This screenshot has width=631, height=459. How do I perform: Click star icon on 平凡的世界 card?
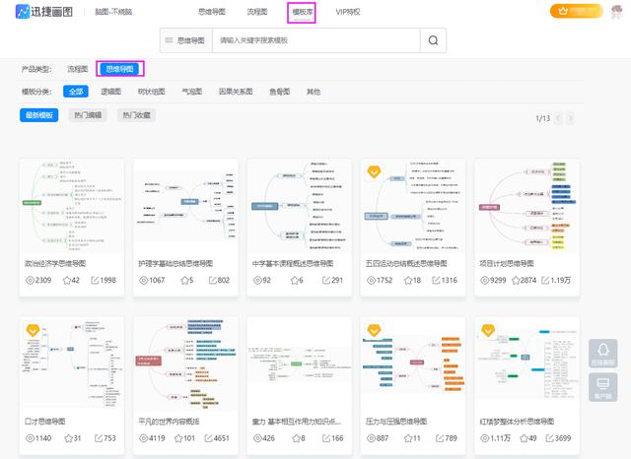pyautogui.click(x=178, y=438)
